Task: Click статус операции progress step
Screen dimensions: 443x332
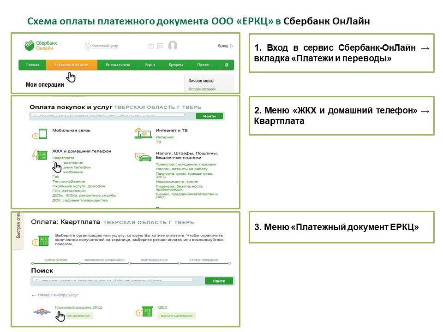Action: coord(204,260)
